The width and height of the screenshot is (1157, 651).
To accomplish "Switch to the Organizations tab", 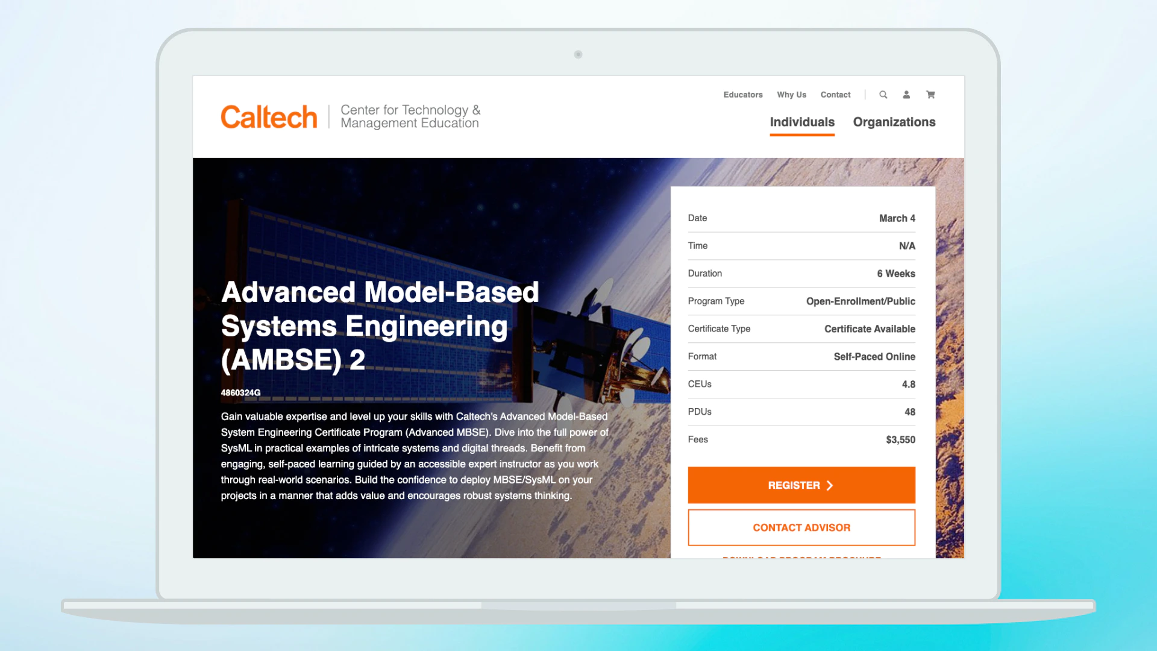I will tap(894, 122).
